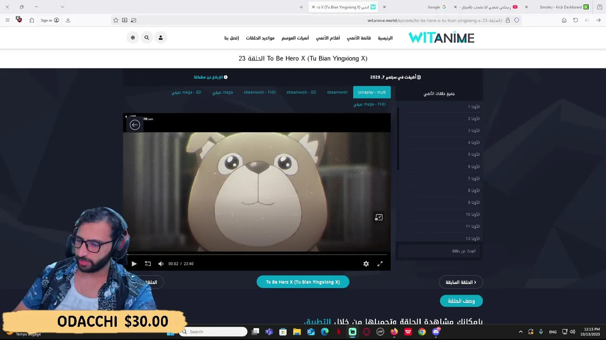Select the streamwish - FHD server tab
Viewport: 606px width, 340px height.
tap(259, 93)
